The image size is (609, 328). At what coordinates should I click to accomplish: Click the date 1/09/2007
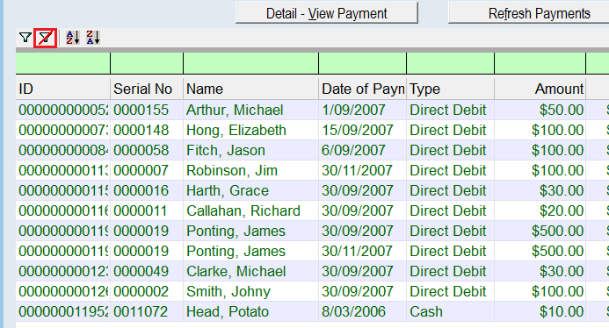click(x=353, y=110)
